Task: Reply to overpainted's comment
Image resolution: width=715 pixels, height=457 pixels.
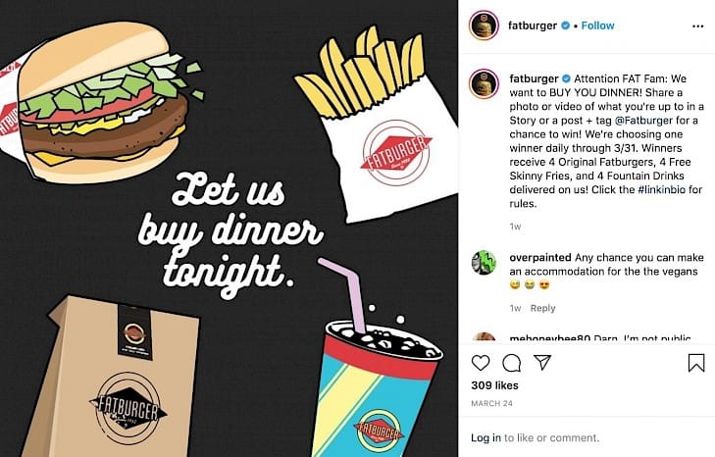Action: click(x=542, y=308)
